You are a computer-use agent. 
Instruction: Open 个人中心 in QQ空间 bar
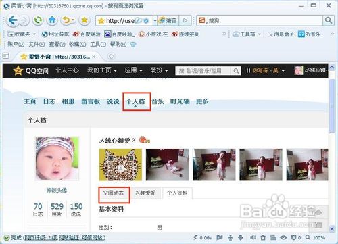point(67,70)
